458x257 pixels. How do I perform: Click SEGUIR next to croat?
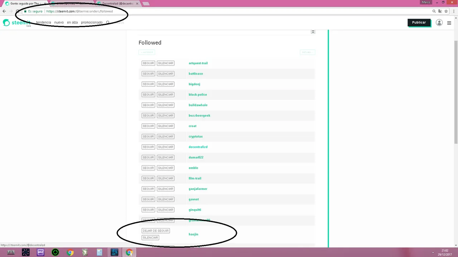pyautogui.click(x=148, y=126)
